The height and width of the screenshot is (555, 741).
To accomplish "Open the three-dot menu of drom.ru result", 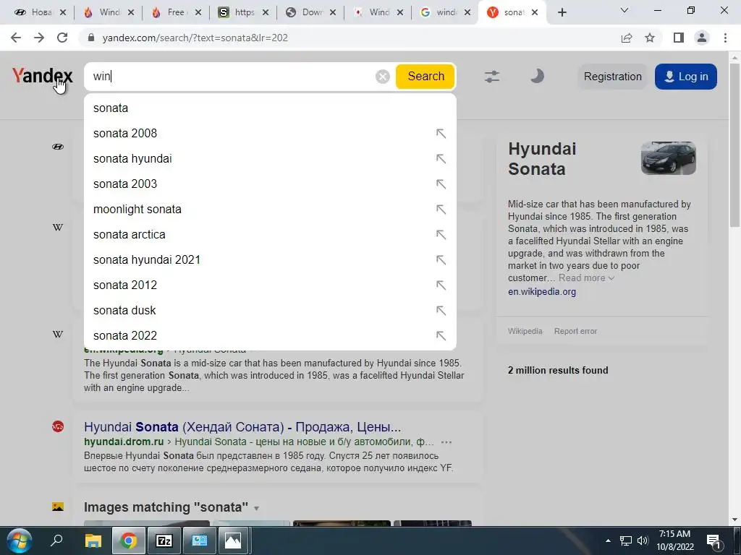I will [446, 442].
